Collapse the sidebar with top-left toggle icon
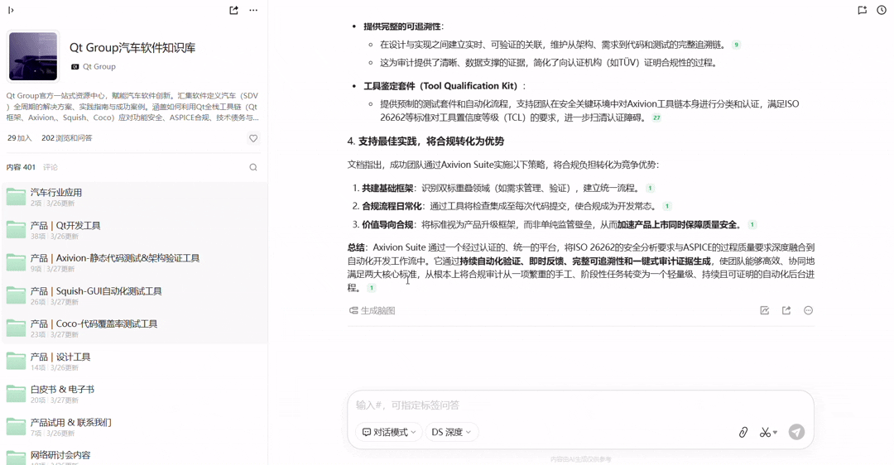Image resolution: width=894 pixels, height=465 pixels. pos(11,10)
